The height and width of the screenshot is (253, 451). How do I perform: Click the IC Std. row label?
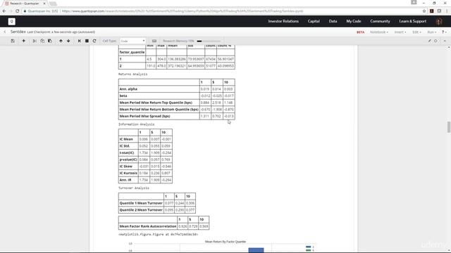click(x=125, y=146)
